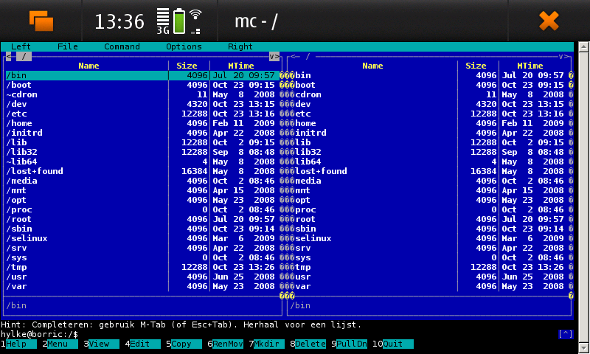Open the Options menu
The width and height of the screenshot is (590, 354).
(x=184, y=46)
